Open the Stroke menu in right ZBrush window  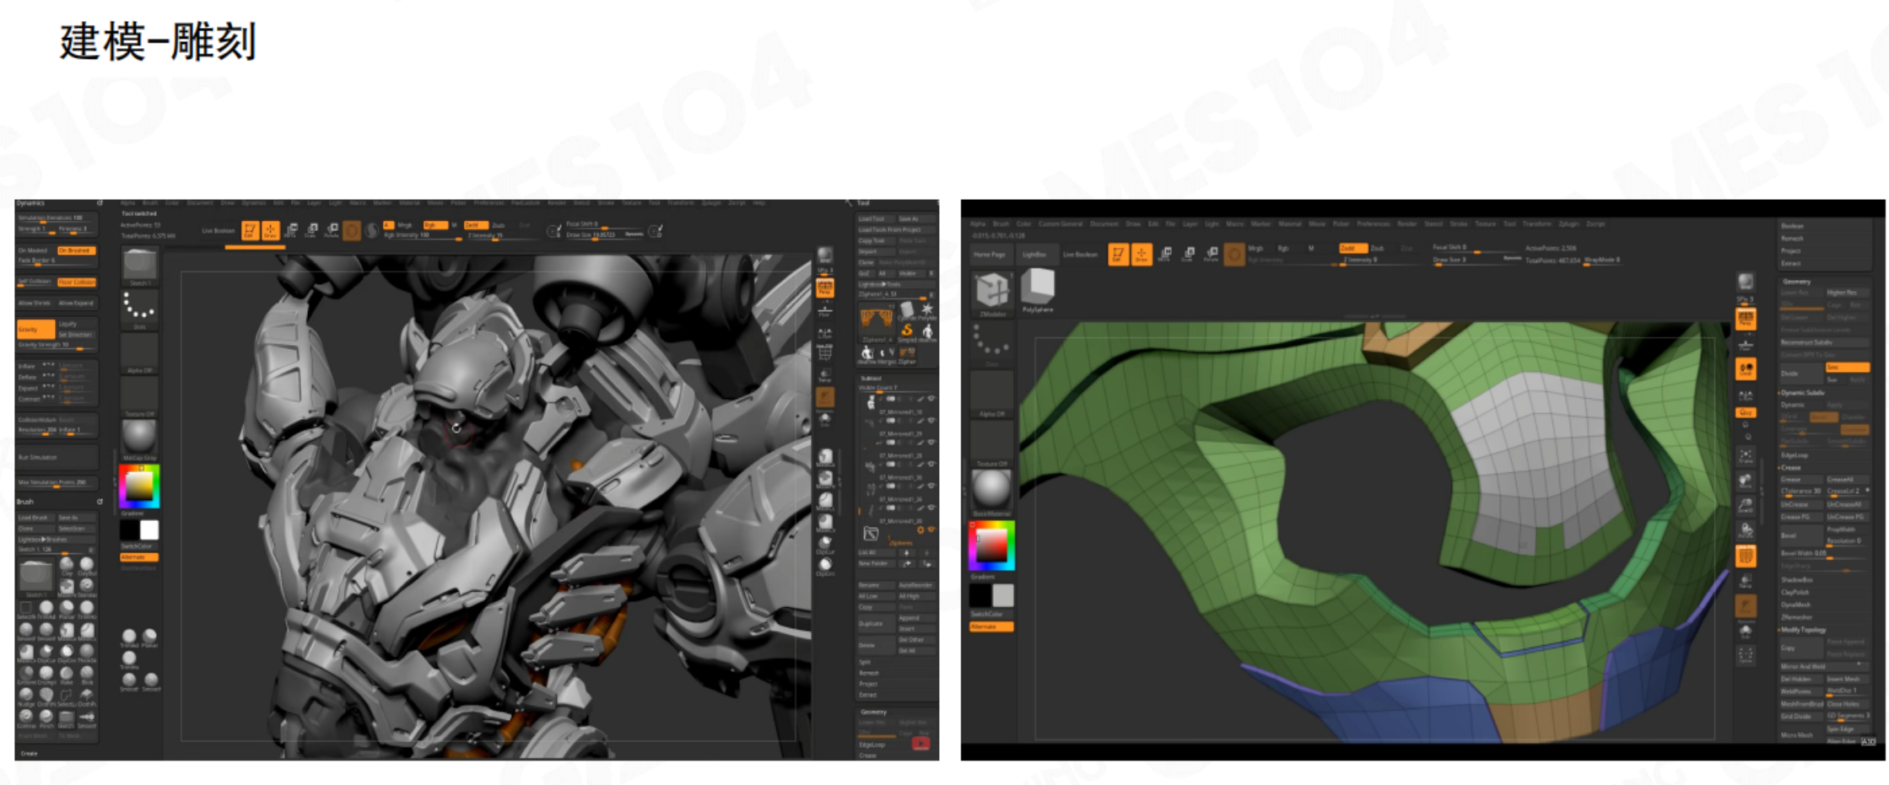[1459, 224]
